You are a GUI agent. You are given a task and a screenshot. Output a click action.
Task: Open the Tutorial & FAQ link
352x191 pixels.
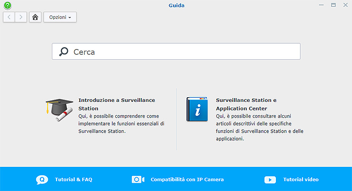coord(73,180)
